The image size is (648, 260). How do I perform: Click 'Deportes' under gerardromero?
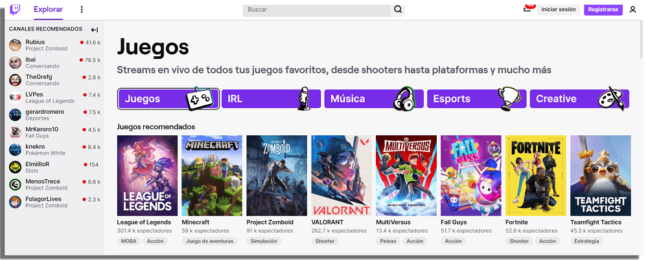click(37, 118)
